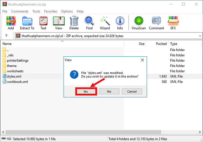Select the printerSettings folder

[18, 60]
